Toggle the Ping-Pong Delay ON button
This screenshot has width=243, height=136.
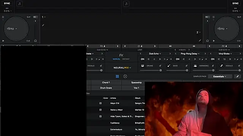pos(178,59)
